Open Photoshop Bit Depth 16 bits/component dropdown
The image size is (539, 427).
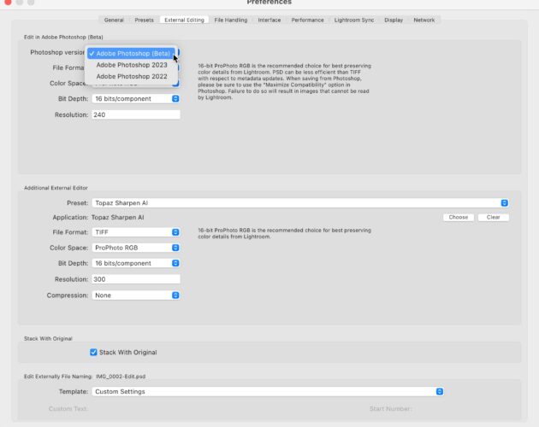pos(136,99)
